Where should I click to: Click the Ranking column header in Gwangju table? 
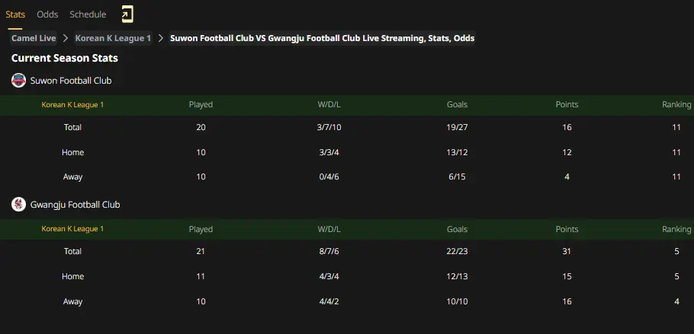(x=676, y=229)
